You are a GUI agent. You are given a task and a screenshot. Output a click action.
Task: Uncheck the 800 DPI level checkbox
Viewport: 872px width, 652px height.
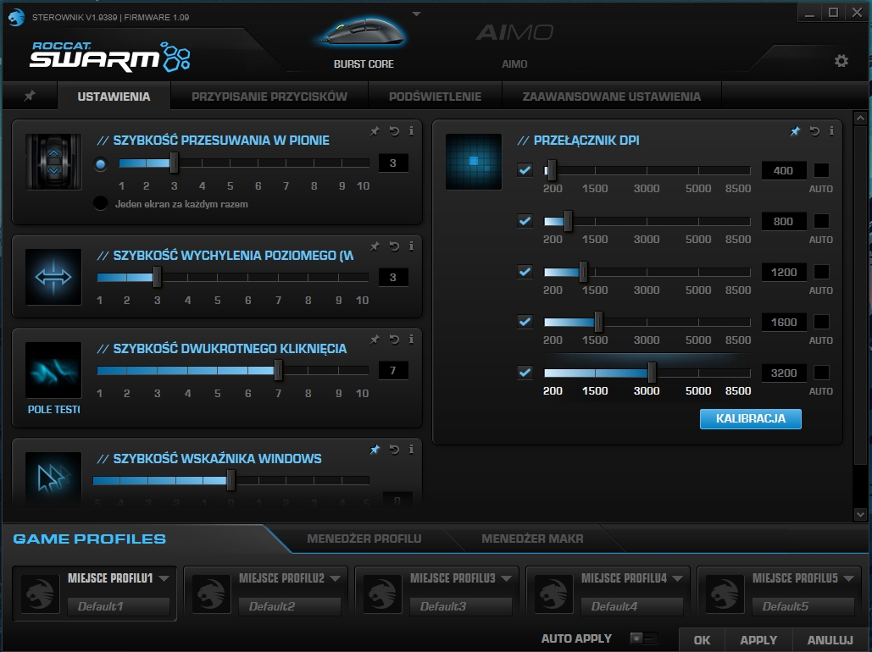(x=525, y=221)
